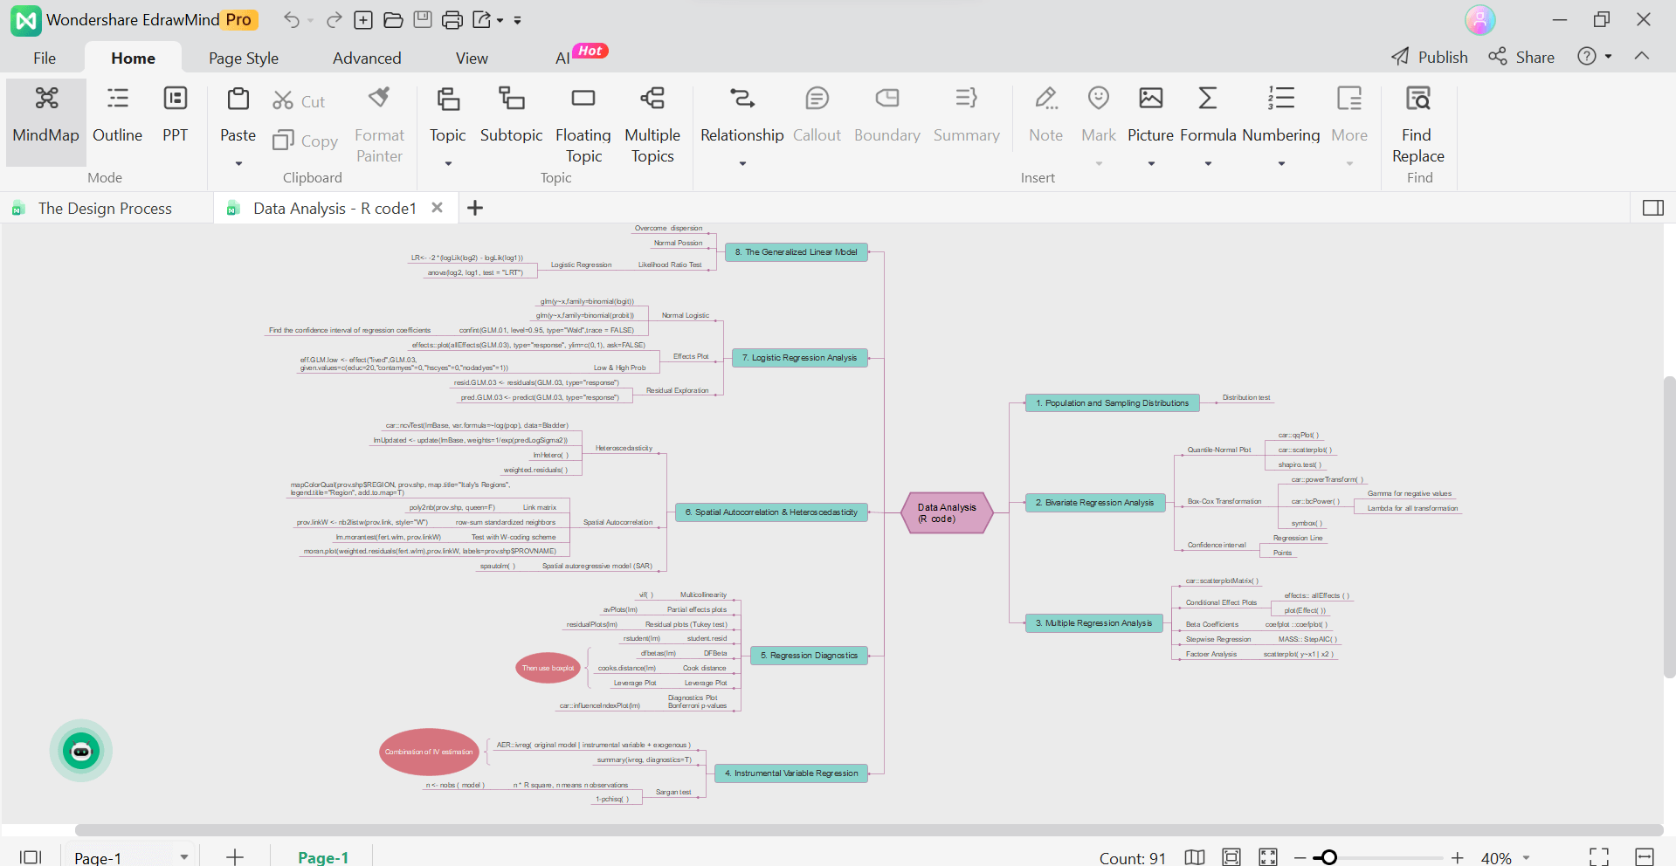The width and height of the screenshot is (1676, 866).
Task: Copy the selected topic
Action: coord(305,141)
